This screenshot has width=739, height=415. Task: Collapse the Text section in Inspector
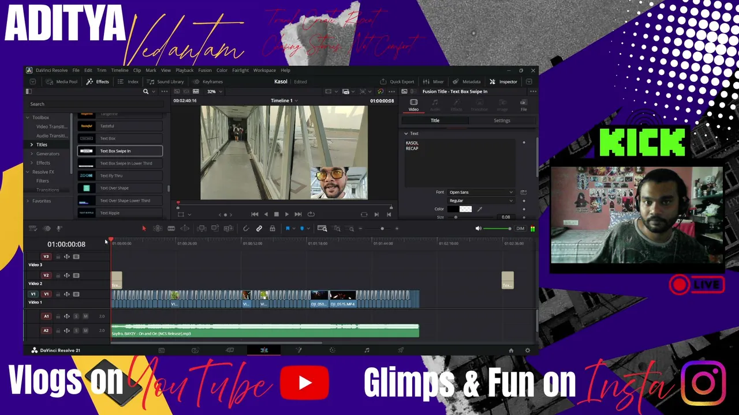pos(406,134)
